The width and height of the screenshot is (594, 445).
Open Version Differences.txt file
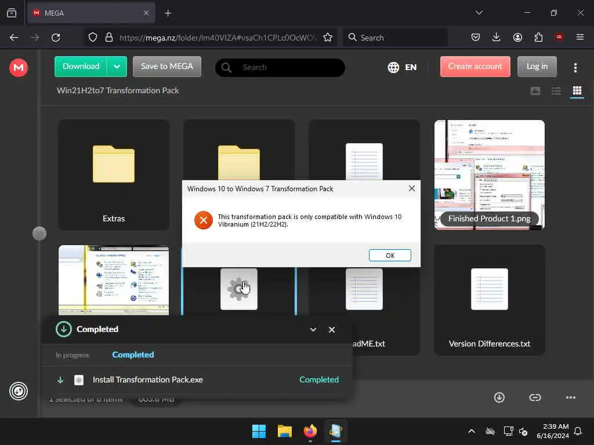coord(490,300)
